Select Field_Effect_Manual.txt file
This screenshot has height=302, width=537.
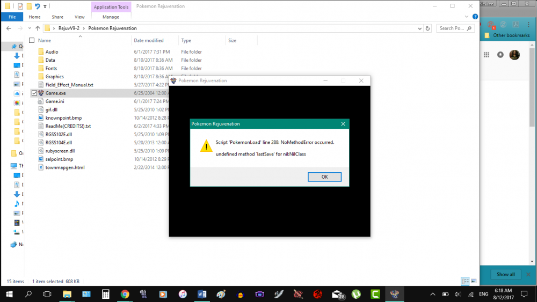point(69,85)
